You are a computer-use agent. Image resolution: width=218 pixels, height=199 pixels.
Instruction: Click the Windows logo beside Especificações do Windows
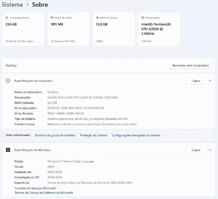8,150
